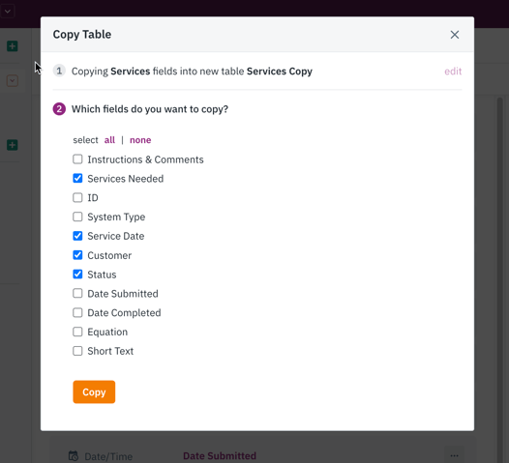Open the orange chevron dropdown in sidebar

(x=13, y=80)
